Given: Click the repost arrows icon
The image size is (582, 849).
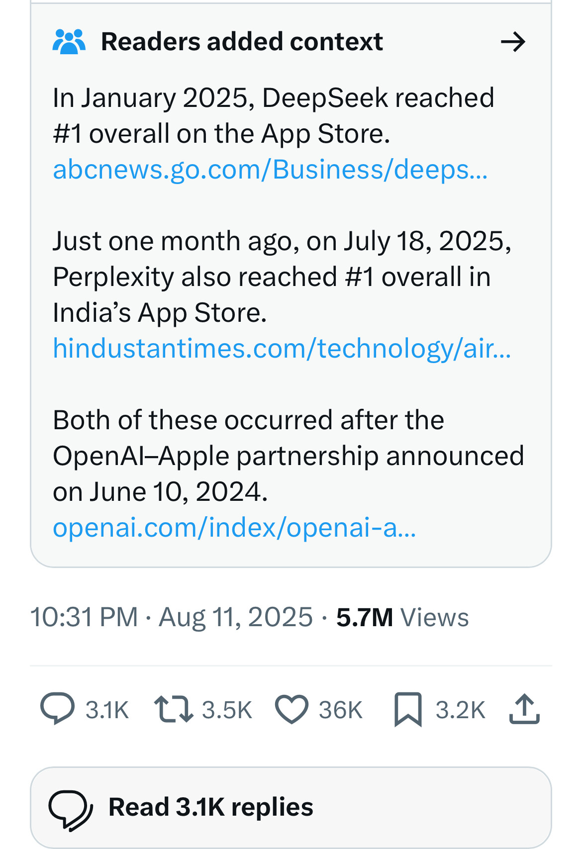Looking at the screenshot, I should [174, 709].
